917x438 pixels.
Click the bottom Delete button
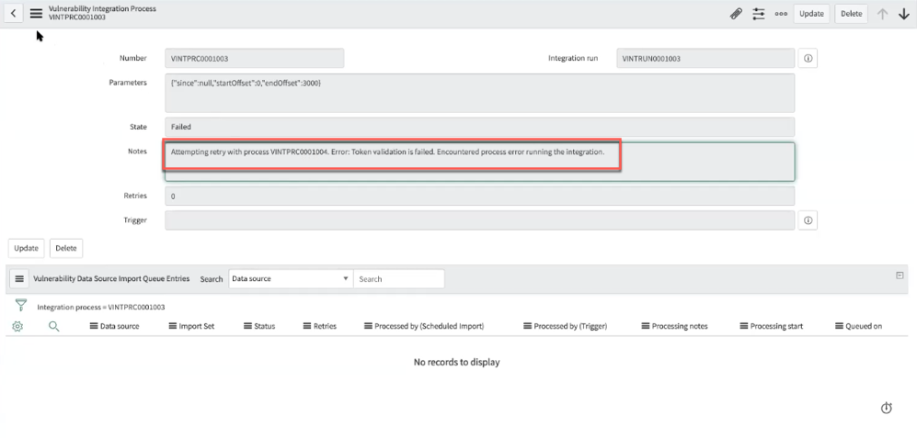click(66, 248)
